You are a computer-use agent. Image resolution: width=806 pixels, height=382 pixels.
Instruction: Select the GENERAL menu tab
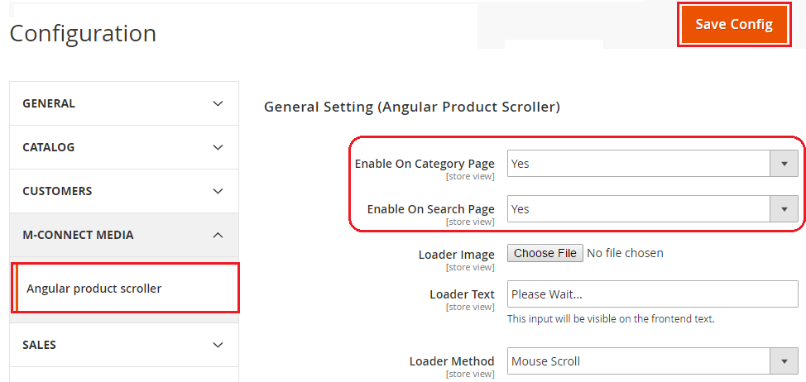point(49,103)
